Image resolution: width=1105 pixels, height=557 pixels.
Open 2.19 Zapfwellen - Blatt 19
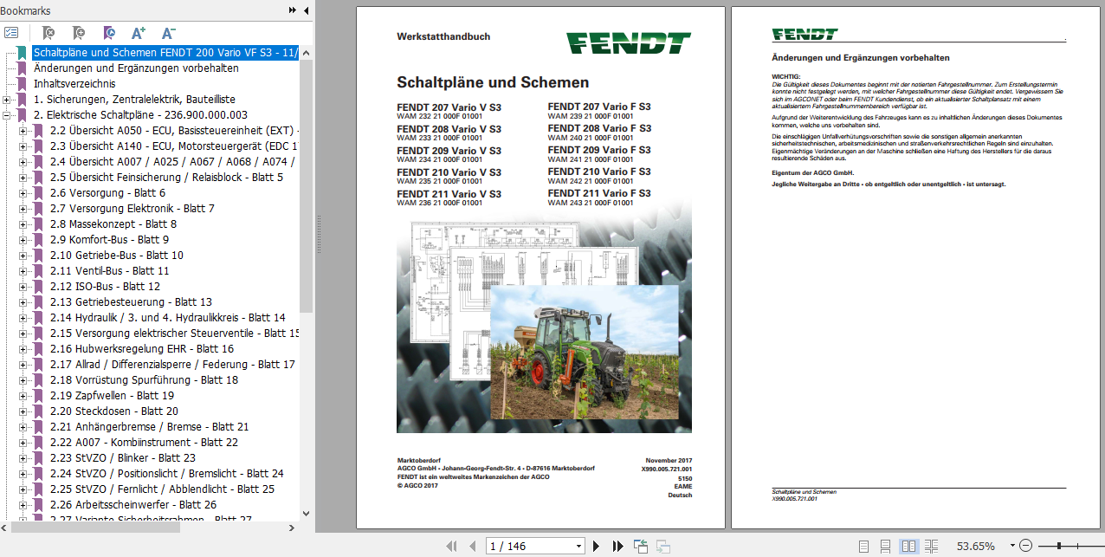click(x=112, y=396)
